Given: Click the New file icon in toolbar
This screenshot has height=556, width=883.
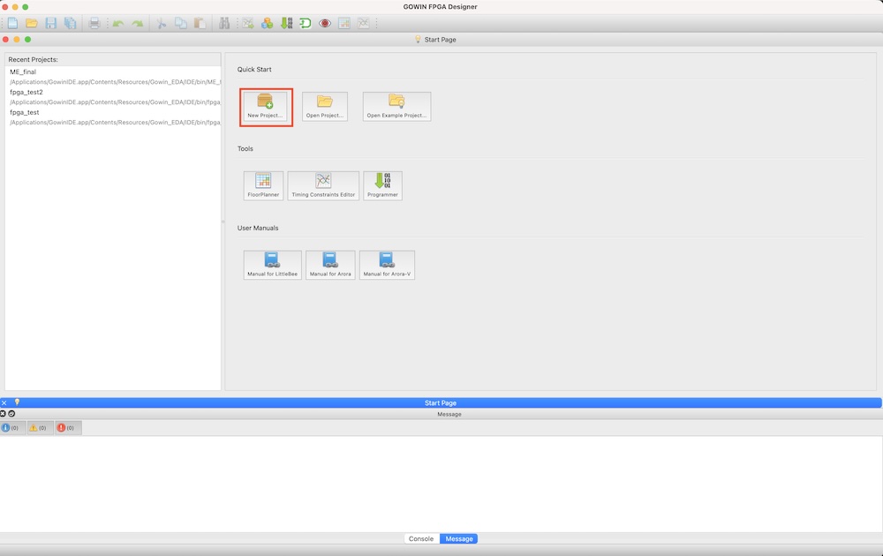Looking at the screenshot, I should click(12, 23).
